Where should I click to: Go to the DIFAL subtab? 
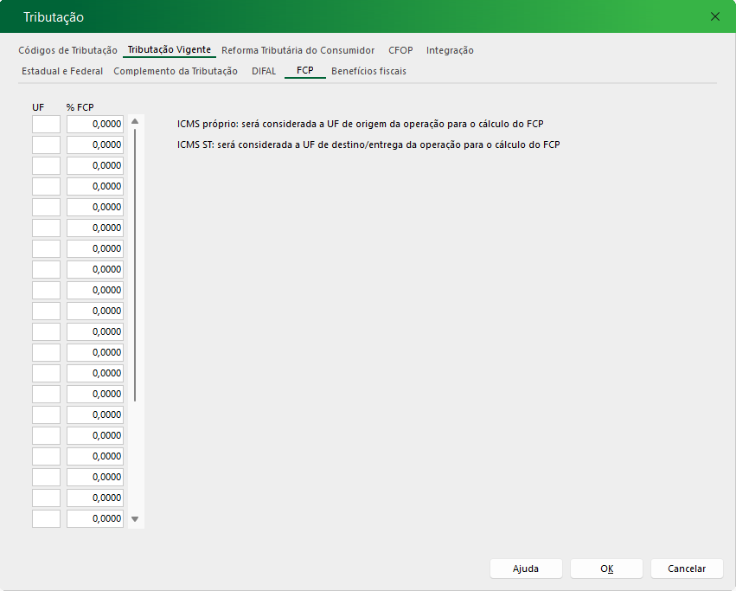[x=264, y=71]
